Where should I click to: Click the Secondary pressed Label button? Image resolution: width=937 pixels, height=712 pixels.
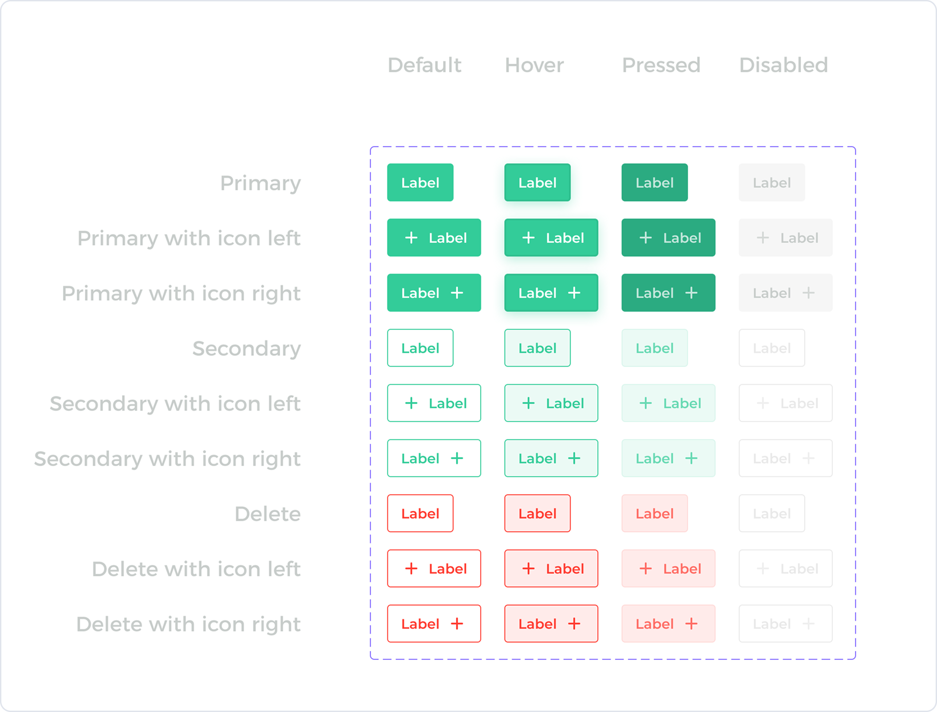(655, 348)
